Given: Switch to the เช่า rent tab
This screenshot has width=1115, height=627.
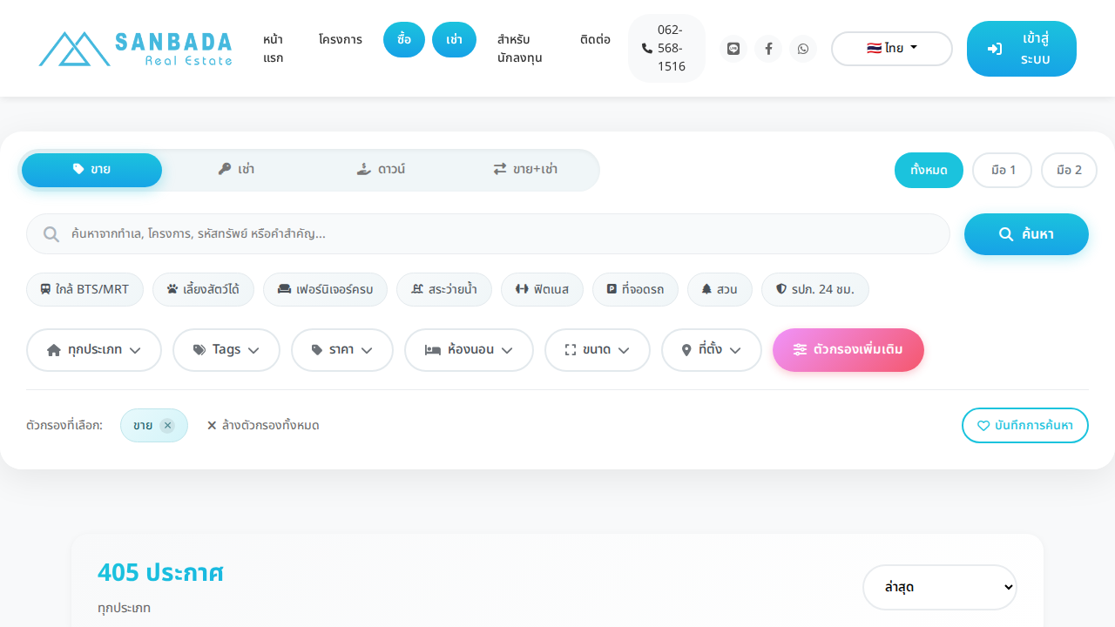Looking at the screenshot, I should [x=236, y=170].
